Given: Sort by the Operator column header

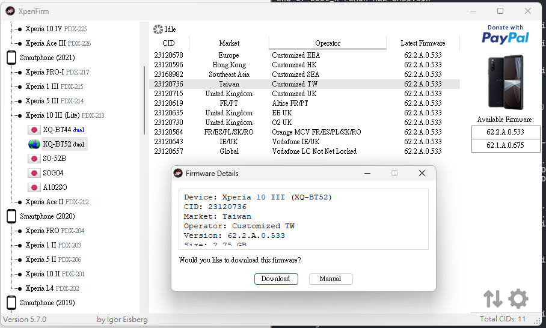Looking at the screenshot, I should coord(328,43).
